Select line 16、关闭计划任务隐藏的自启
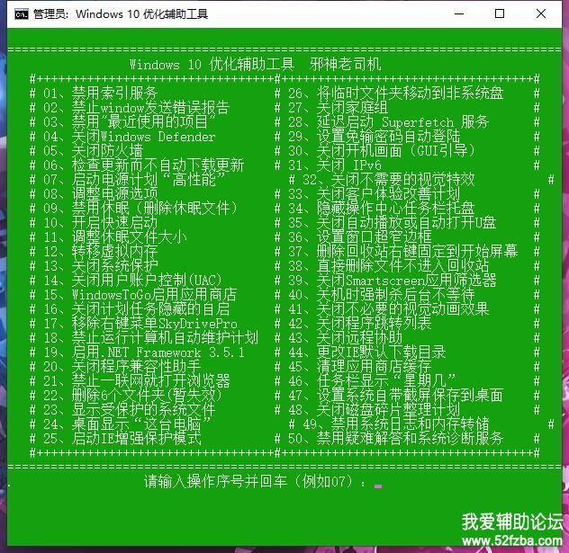The image size is (569, 553). tap(137, 309)
